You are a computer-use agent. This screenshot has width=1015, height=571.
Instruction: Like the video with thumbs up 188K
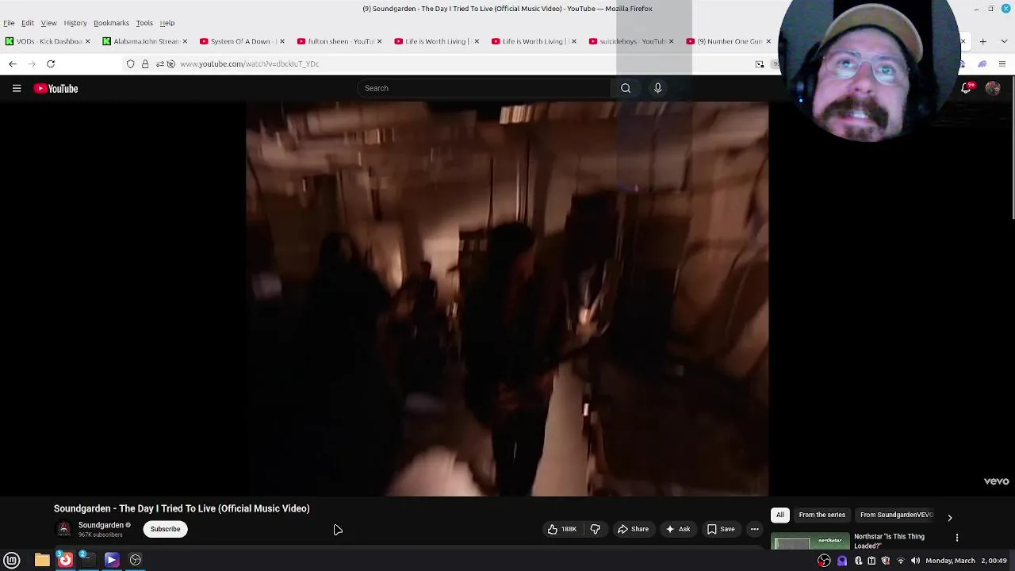point(561,529)
